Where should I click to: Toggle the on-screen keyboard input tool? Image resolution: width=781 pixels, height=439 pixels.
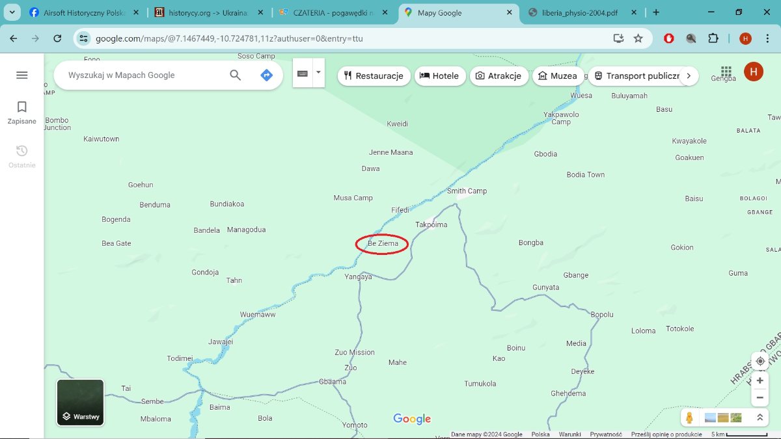[x=303, y=73]
